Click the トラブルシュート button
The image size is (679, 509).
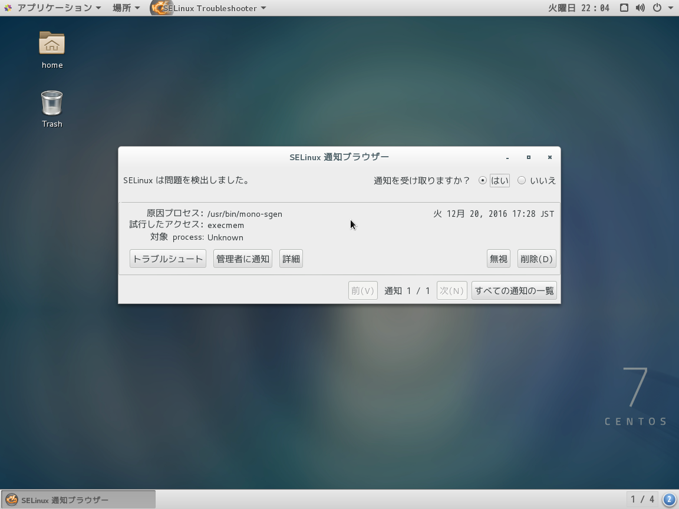[168, 259]
